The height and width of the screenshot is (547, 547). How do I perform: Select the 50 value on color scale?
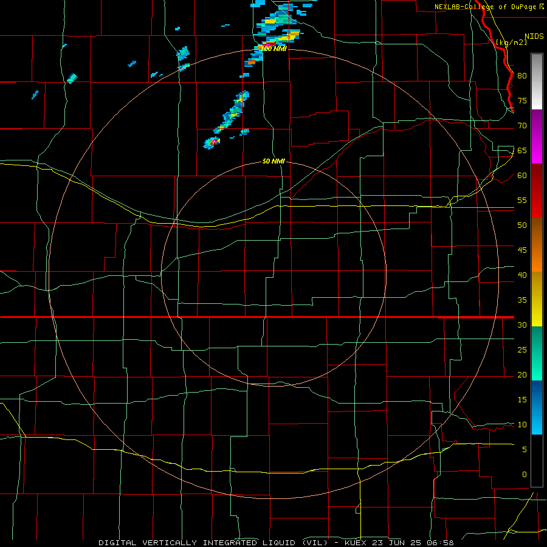coord(522,225)
